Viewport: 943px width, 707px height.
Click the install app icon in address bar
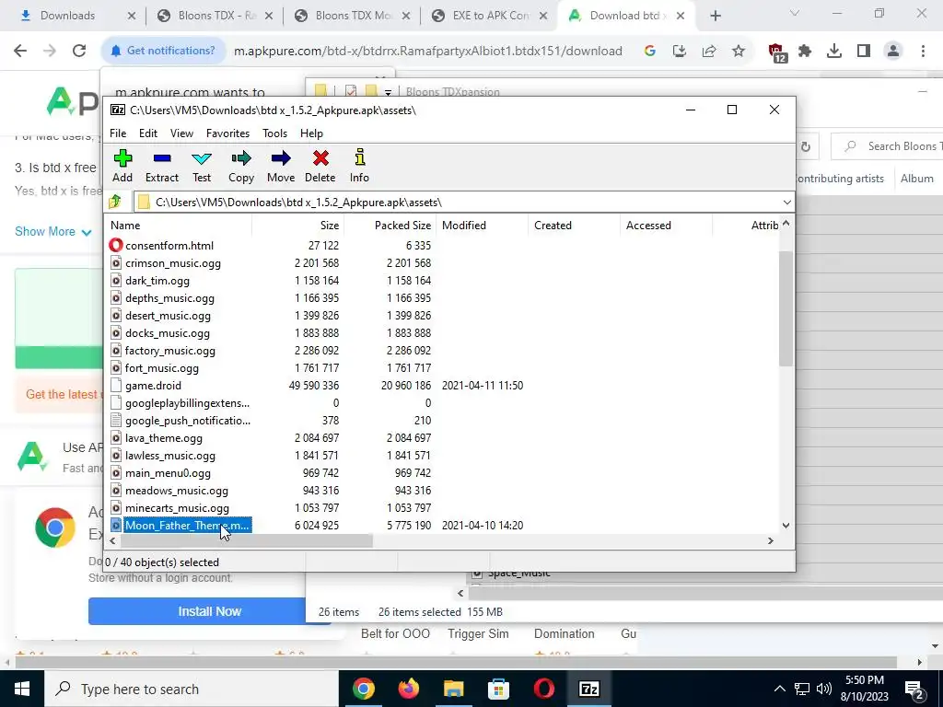tap(680, 52)
